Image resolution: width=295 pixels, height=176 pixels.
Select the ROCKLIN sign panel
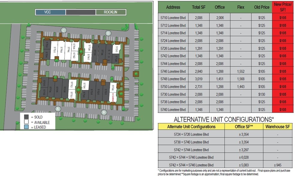coord(111,12)
